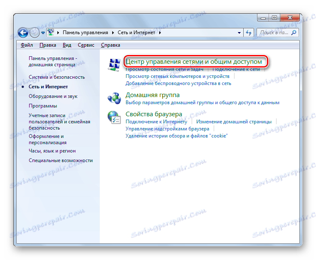Viewport: 316px width, 260px height.
Task: Click Просмотр состояния сети и задач
Action: click(164, 69)
